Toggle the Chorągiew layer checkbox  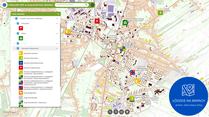coord(18,23)
